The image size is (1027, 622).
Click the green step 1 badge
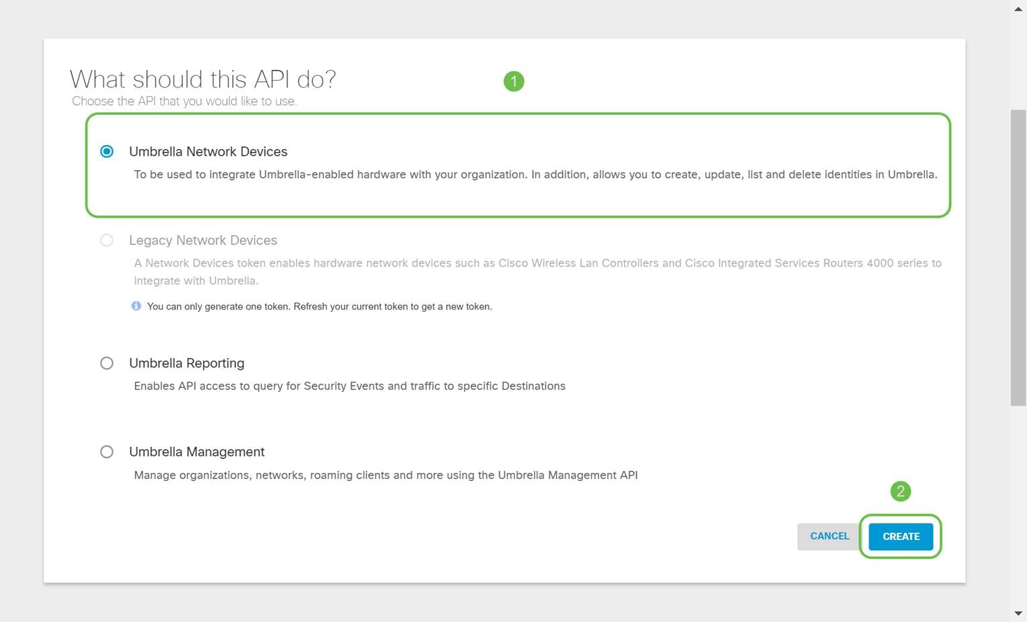514,81
